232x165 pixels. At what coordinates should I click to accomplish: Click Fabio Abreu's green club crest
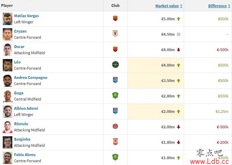click(x=115, y=157)
